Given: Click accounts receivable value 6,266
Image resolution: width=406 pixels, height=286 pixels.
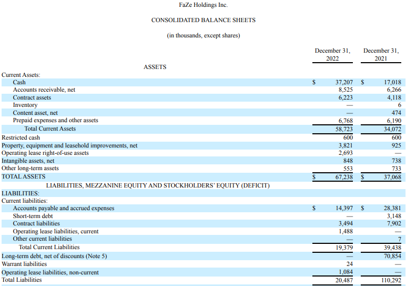Looking at the screenshot, I should point(394,90).
